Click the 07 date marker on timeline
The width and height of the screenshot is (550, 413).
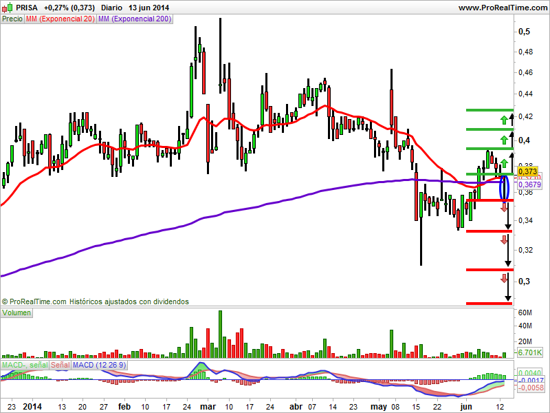coord(312,407)
